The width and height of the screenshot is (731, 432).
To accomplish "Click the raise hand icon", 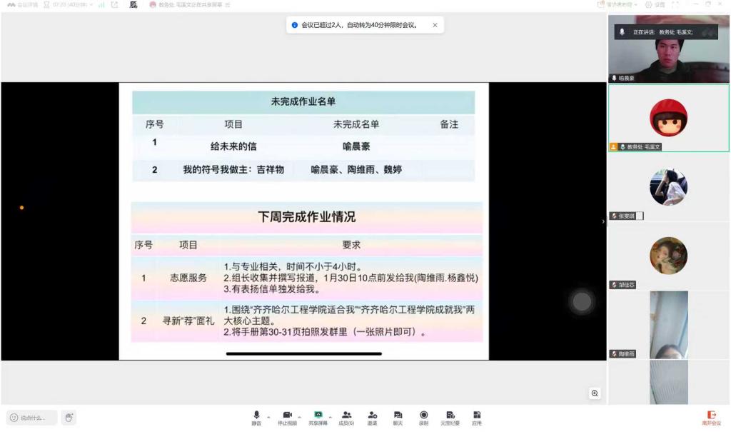I will coord(68,417).
